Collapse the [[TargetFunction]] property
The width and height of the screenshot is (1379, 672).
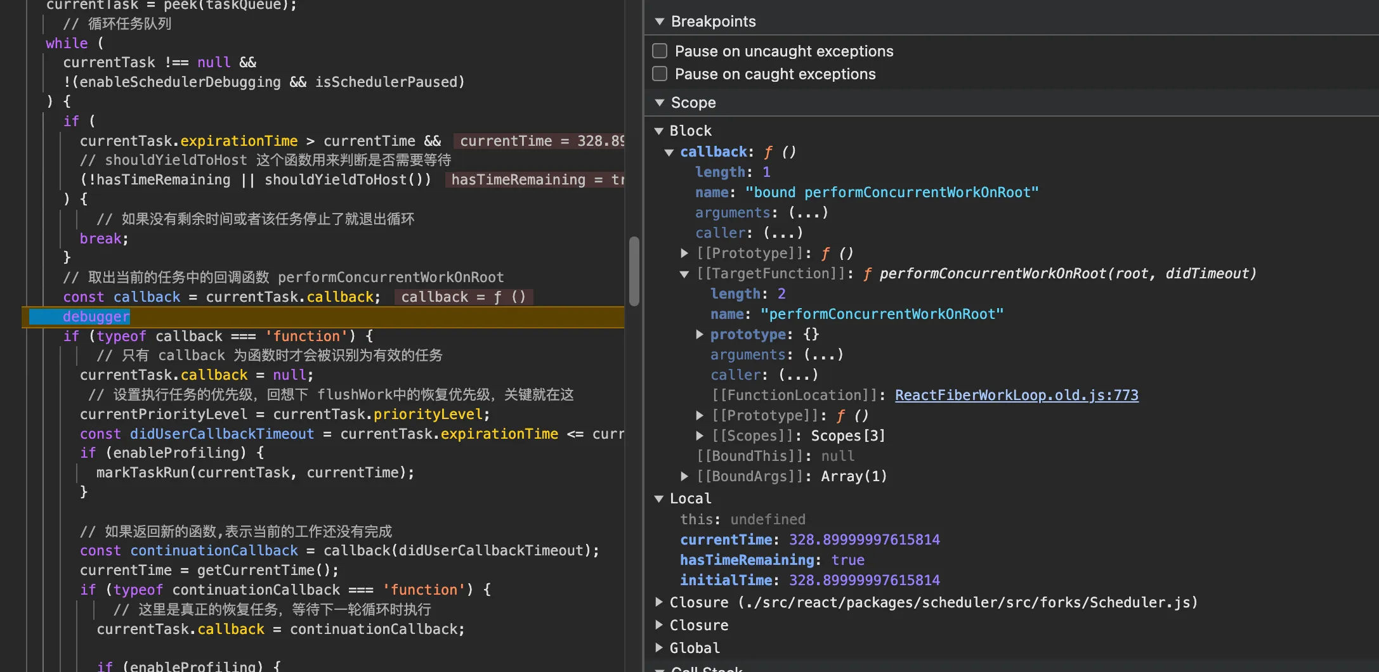[684, 274]
